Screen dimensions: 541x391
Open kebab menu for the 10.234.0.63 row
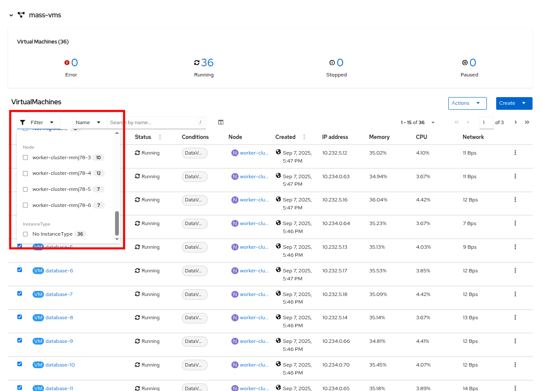click(515, 176)
